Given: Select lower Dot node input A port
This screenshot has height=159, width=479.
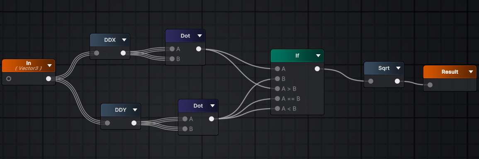Looking at the screenshot, I should click(185, 119).
